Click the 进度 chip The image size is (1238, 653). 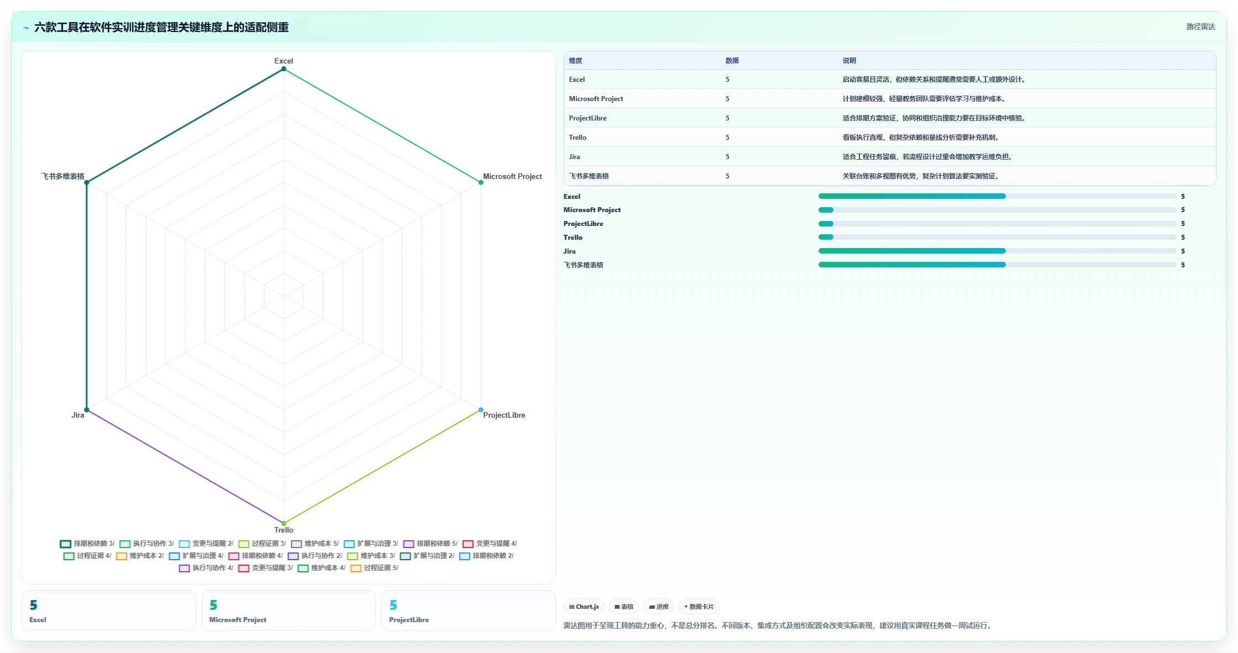pos(659,607)
